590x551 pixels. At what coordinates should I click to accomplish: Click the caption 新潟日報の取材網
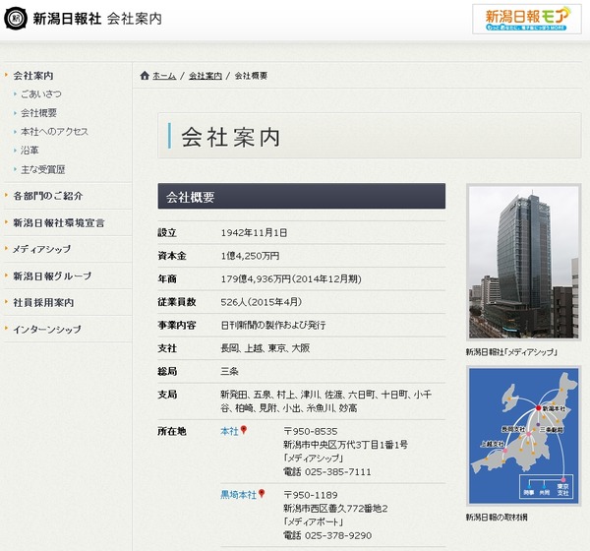pyautogui.click(x=497, y=518)
